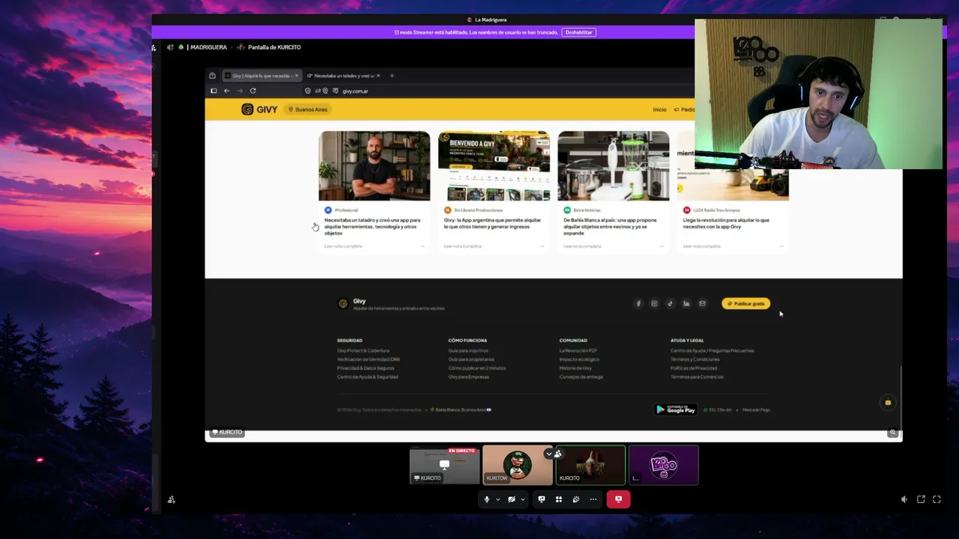959x539 pixels.
Task: Open the activities grid icon
Action: pyautogui.click(x=559, y=499)
